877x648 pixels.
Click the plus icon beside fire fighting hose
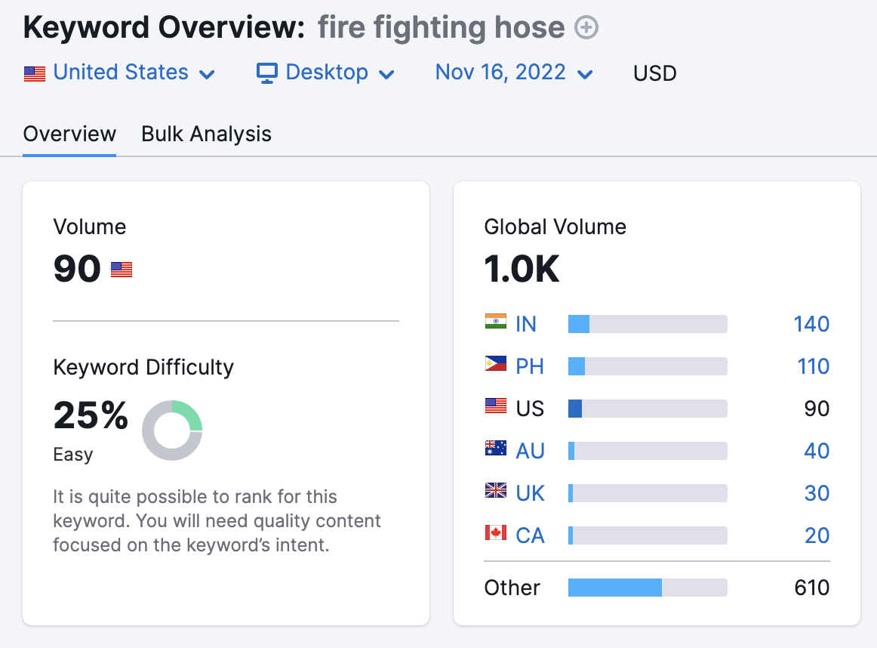(x=586, y=28)
